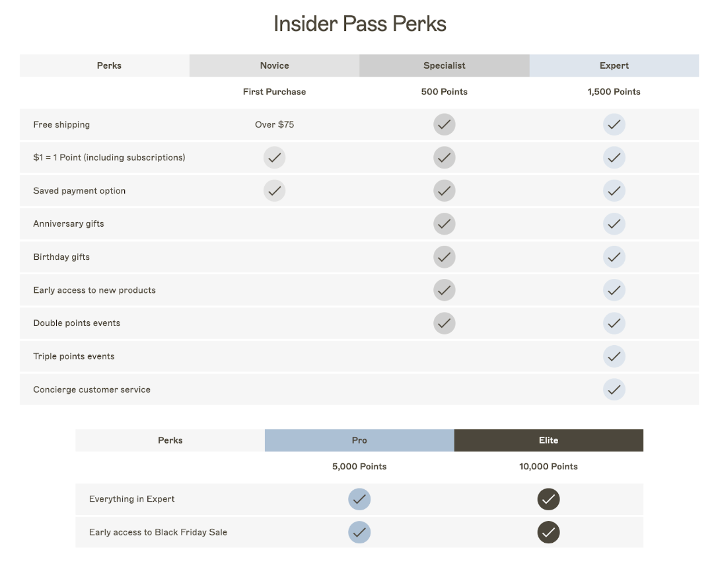
Task: Select the Pro tier header
Action: point(359,440)
